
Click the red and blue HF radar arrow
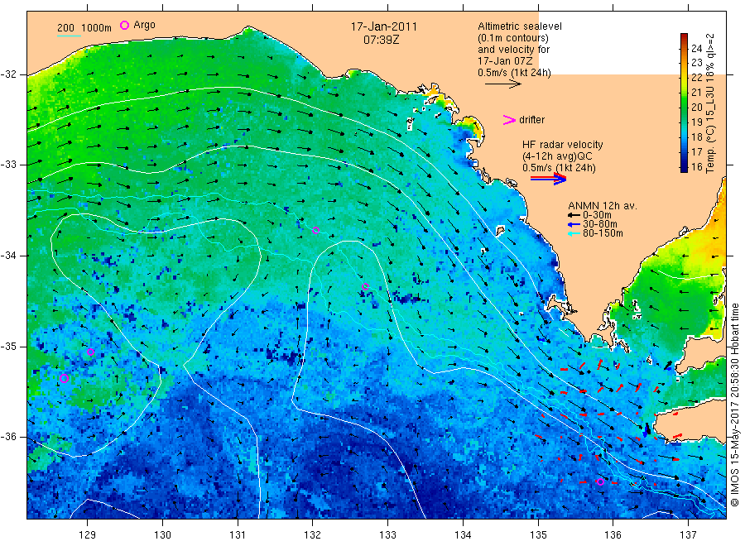[x=548, y=178]
